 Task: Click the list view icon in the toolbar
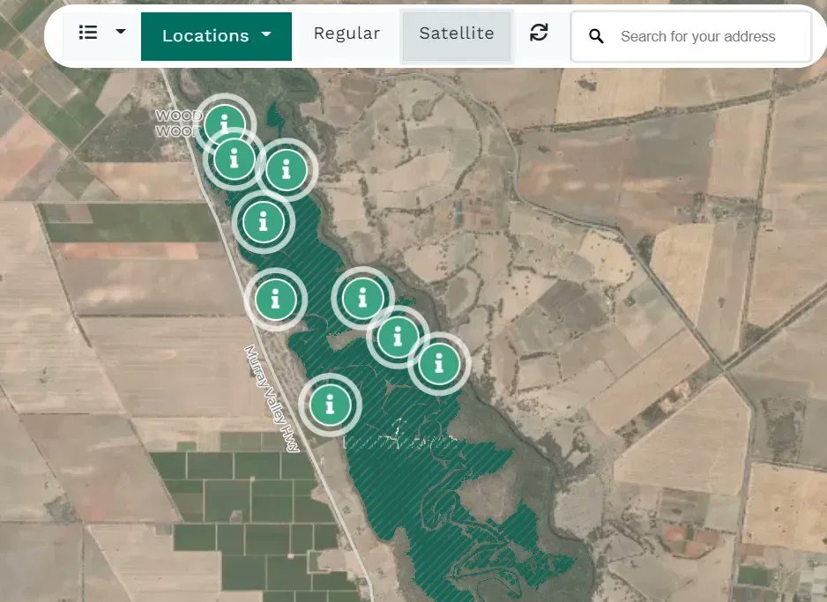click(88, 32)
